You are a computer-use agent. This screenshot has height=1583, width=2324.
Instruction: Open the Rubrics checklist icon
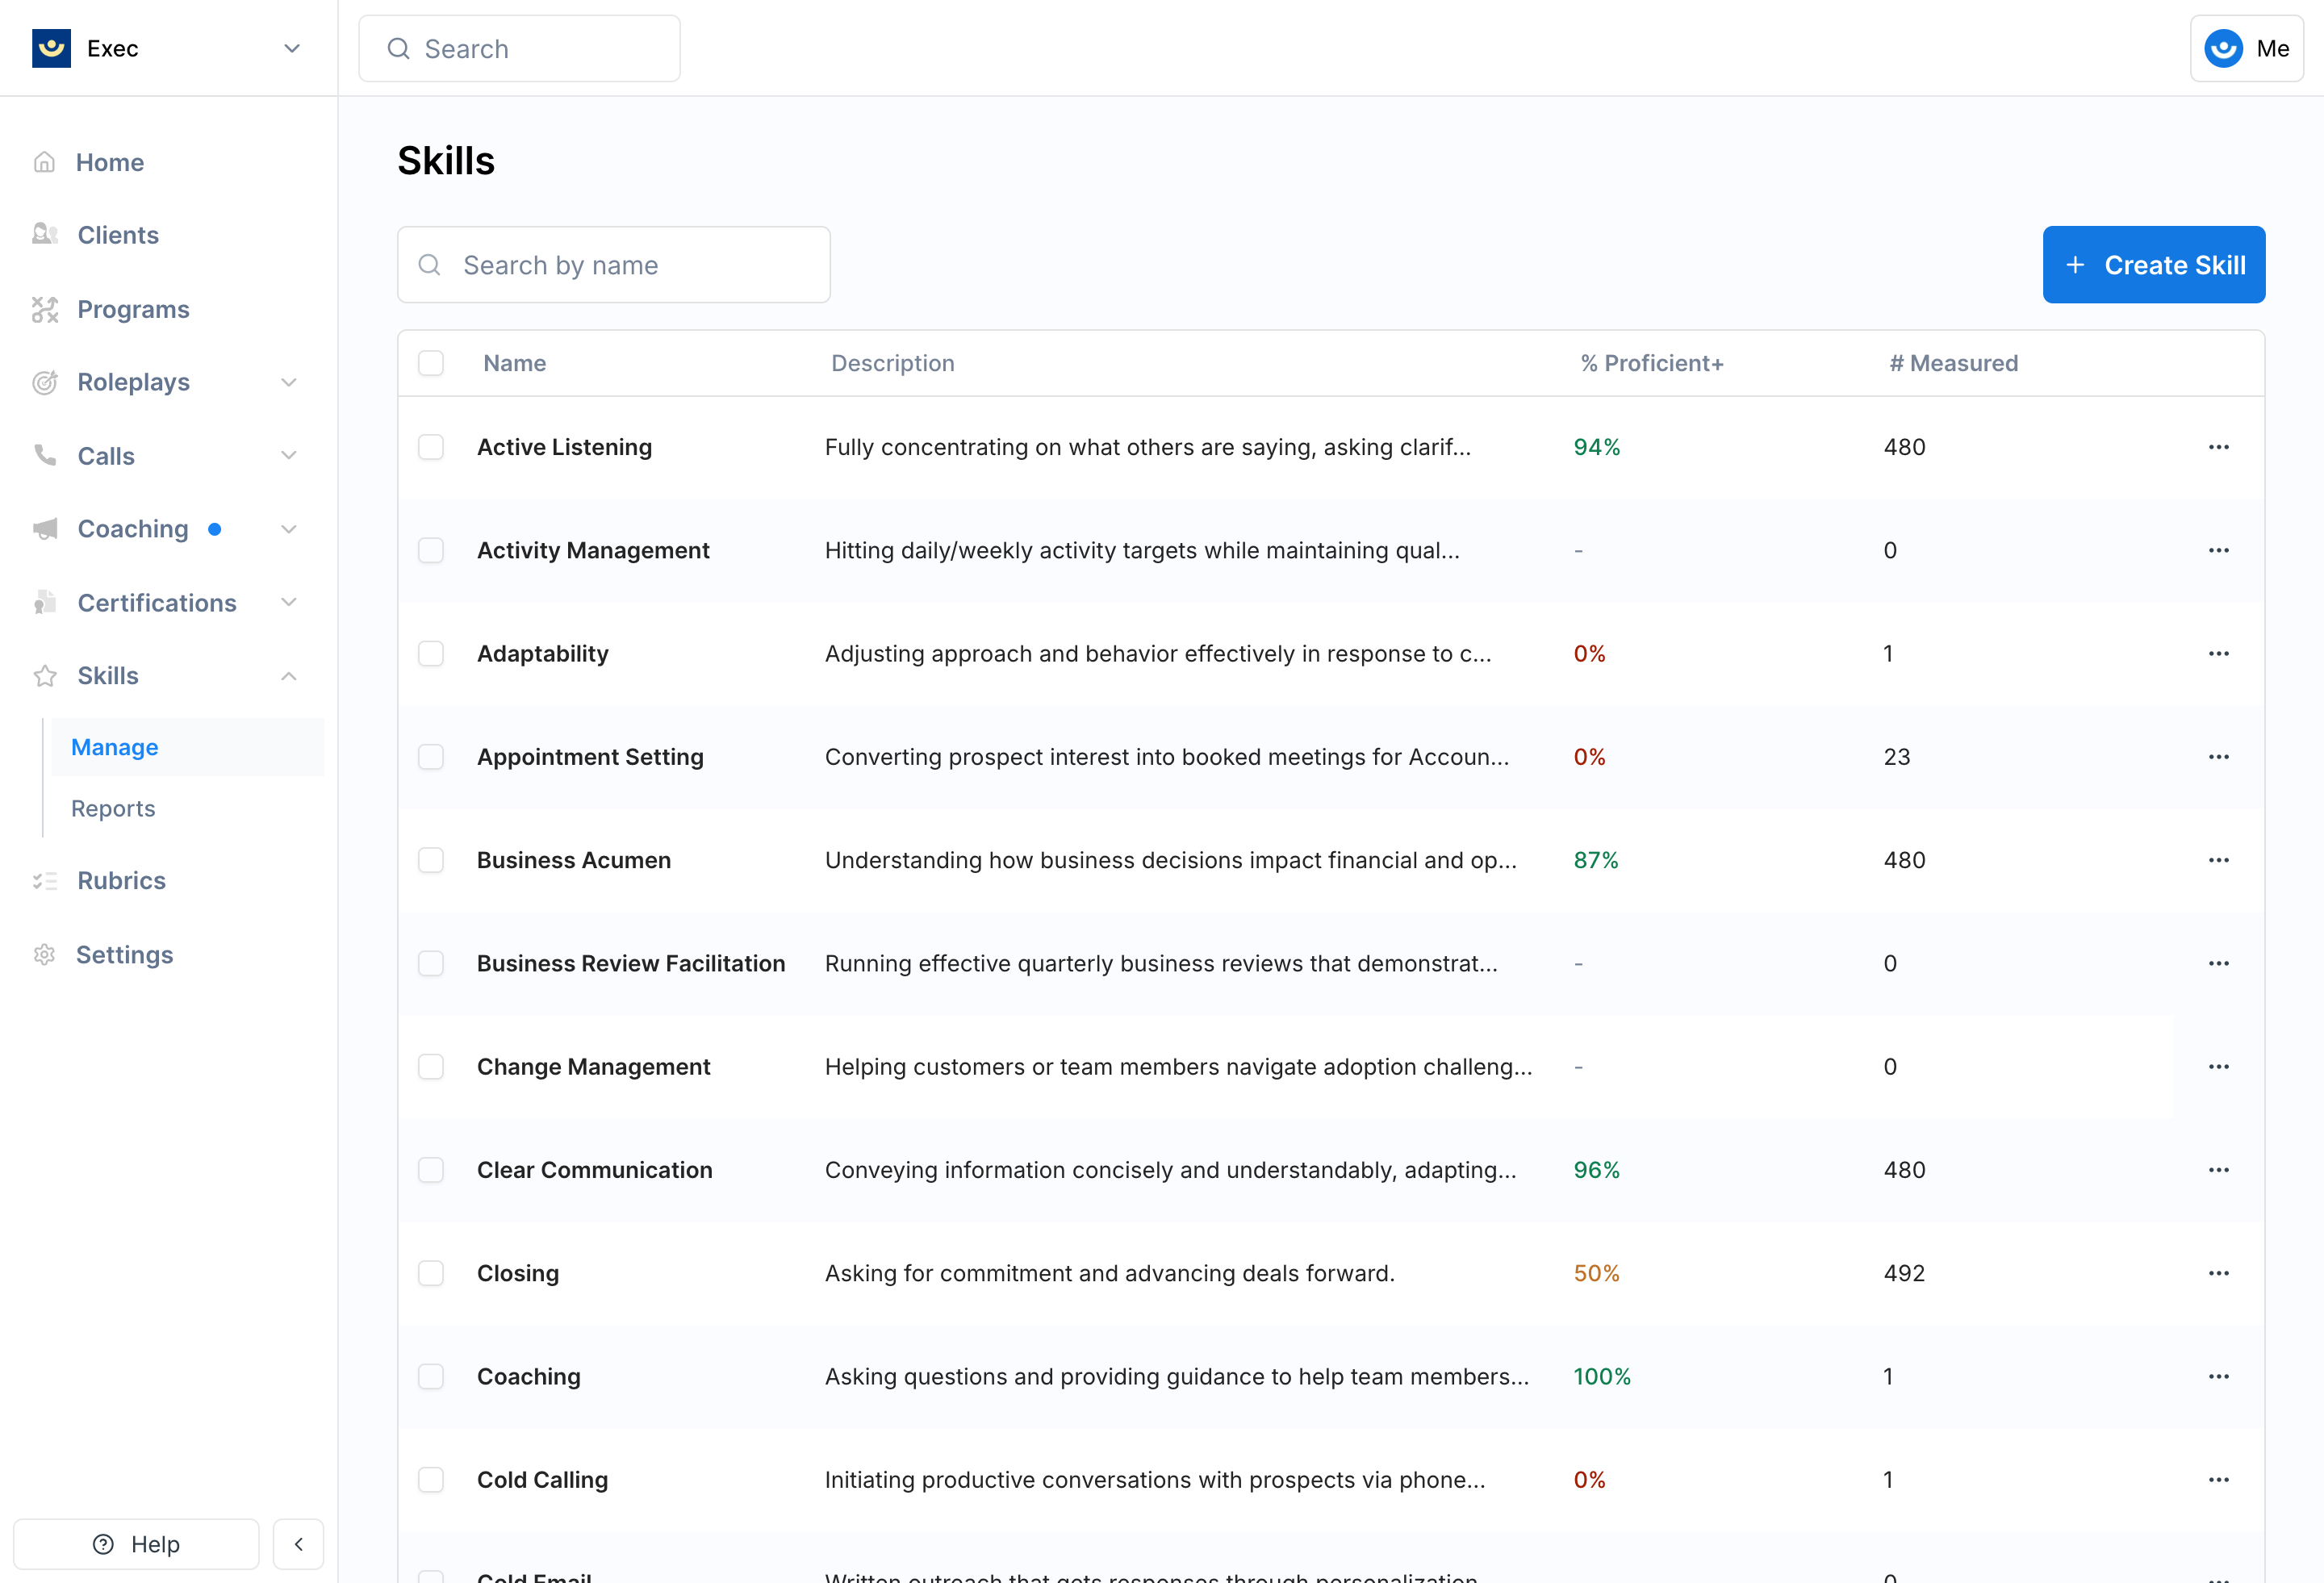click(x=45, y=880)
